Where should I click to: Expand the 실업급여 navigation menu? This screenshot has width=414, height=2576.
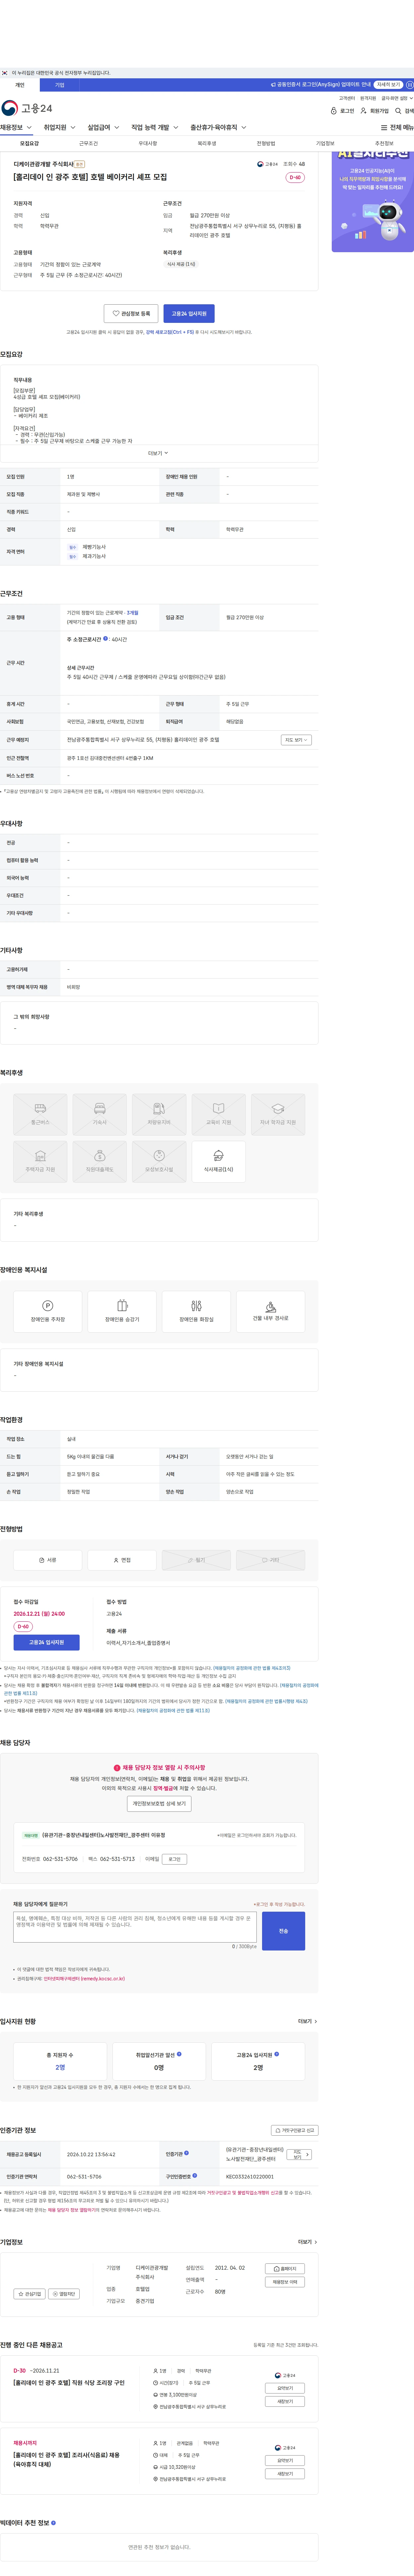pyautogui.click(x=103, y=128)
